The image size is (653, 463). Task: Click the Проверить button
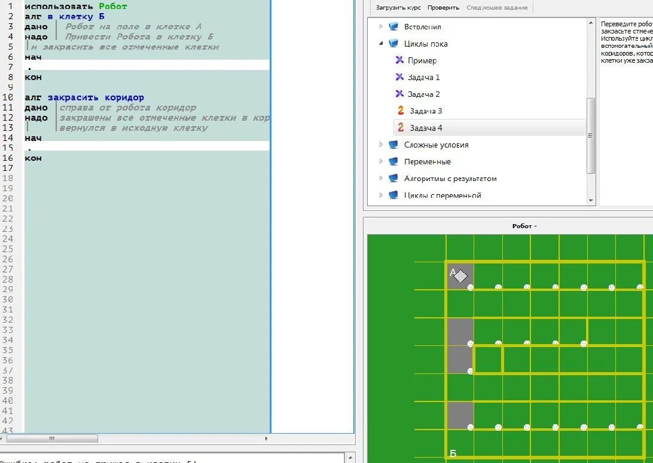tap(443, 8)
